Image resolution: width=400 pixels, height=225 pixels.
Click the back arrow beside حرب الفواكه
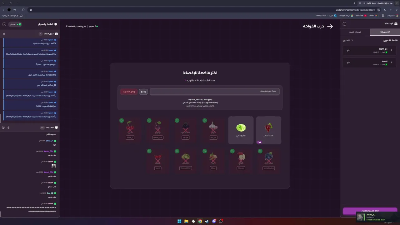pos(330,26)
